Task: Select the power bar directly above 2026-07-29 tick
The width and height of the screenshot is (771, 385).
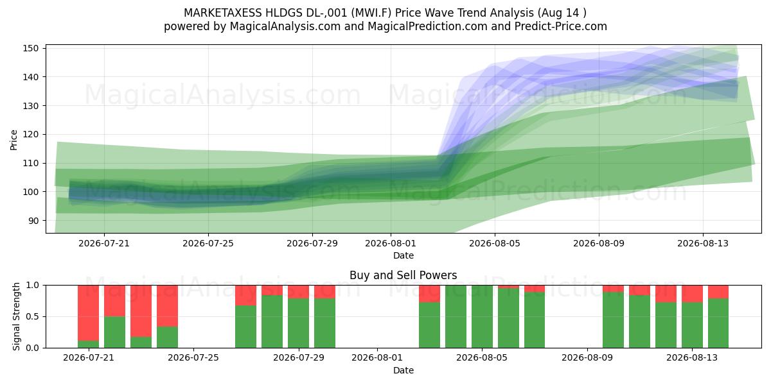Action: 298,316
